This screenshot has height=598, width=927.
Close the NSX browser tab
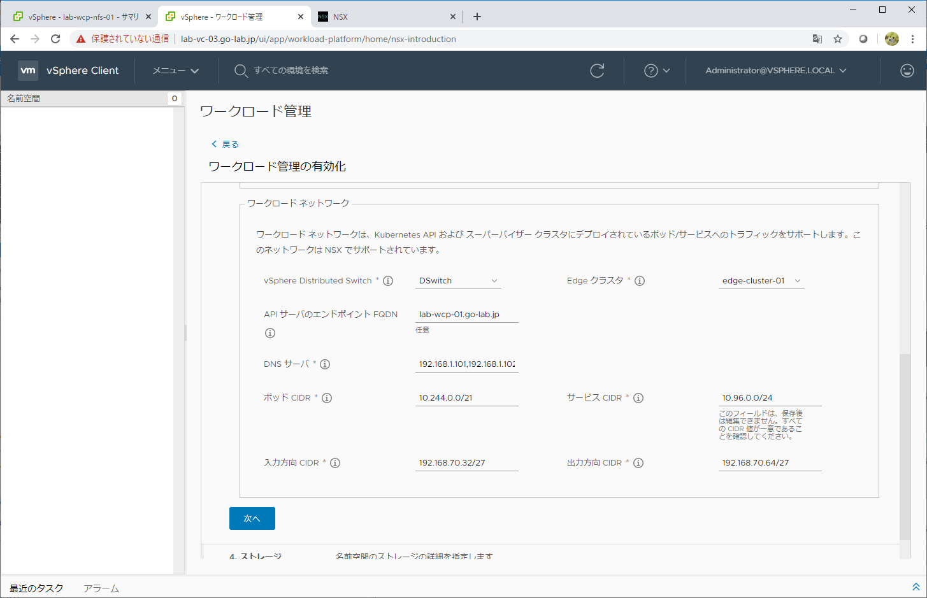click(x=453, y=17)
